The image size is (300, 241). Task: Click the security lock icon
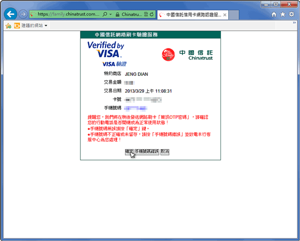click(117, 14)
